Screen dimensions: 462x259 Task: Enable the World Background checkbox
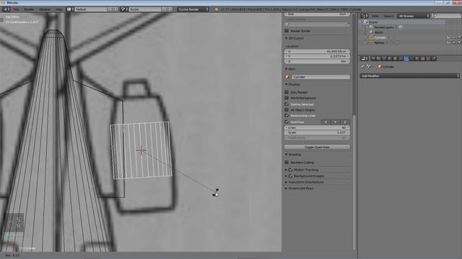click(287, 98)
